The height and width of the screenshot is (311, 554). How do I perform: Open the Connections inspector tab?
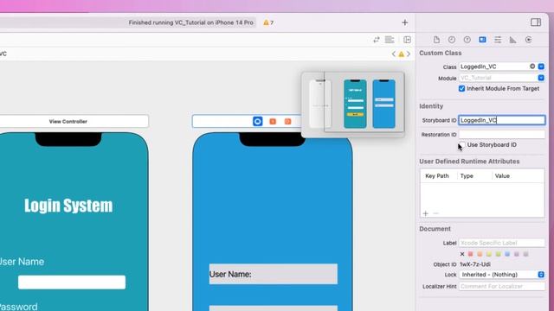pos(529,40)
